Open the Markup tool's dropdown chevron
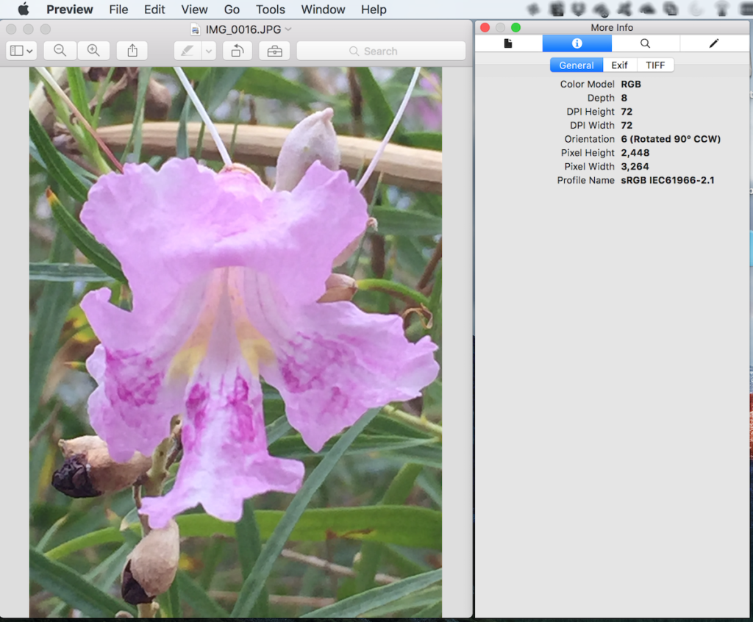 (x=207, y=50)
